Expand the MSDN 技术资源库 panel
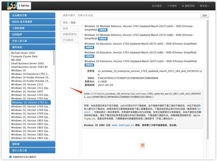Screen dimensions: 217x161 32,22
